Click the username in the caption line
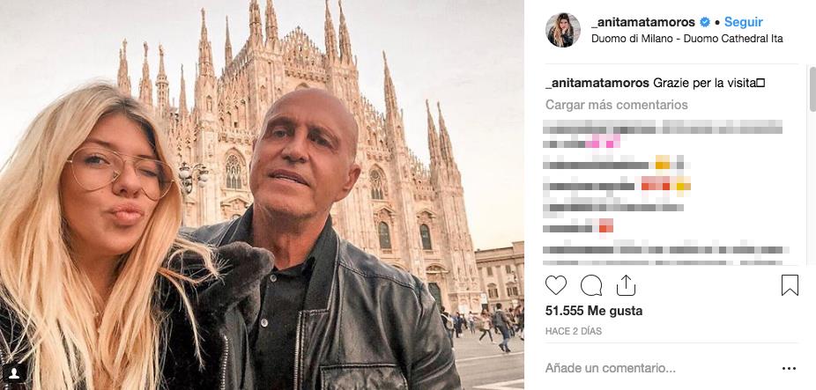816x390 pixels. click(x=597, y=84)
